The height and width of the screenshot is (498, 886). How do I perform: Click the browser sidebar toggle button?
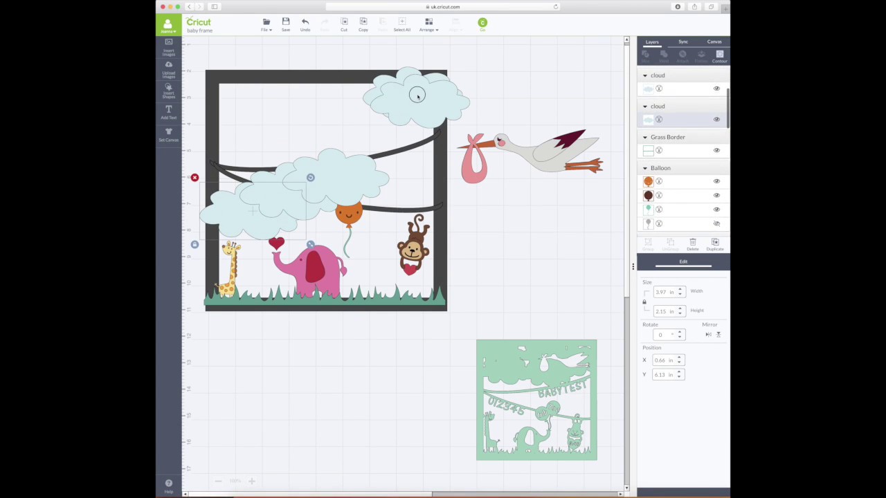[x=215, y=7]
